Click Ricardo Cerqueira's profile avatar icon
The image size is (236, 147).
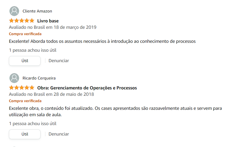tap(14, 78)
